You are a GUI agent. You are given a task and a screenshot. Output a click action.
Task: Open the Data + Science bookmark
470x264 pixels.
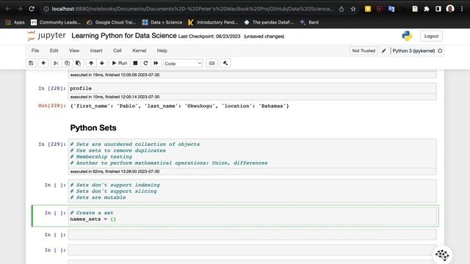[x=162, y=22]
